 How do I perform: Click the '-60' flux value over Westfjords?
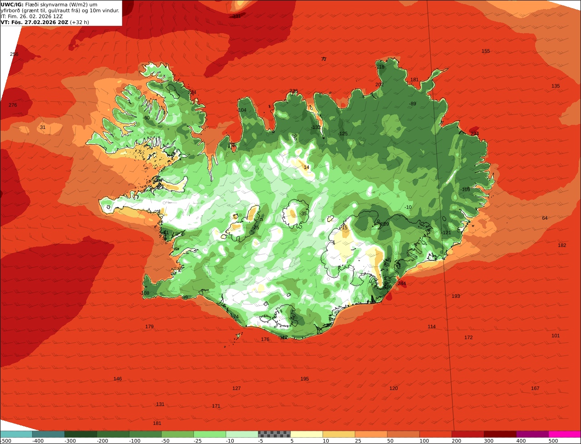coord(146,118)
